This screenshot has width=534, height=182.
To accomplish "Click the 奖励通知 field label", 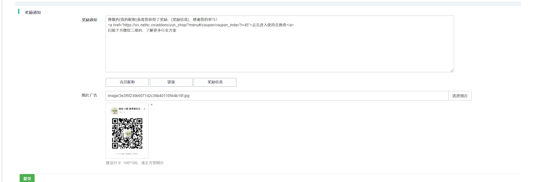I will [89, 20].
